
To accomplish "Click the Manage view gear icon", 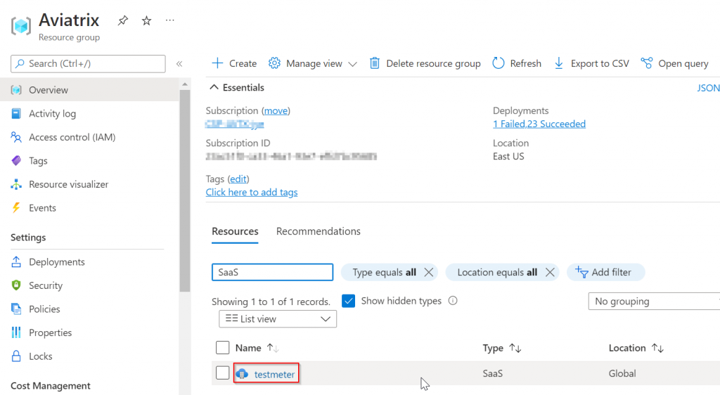I will (x=274, y=63).
